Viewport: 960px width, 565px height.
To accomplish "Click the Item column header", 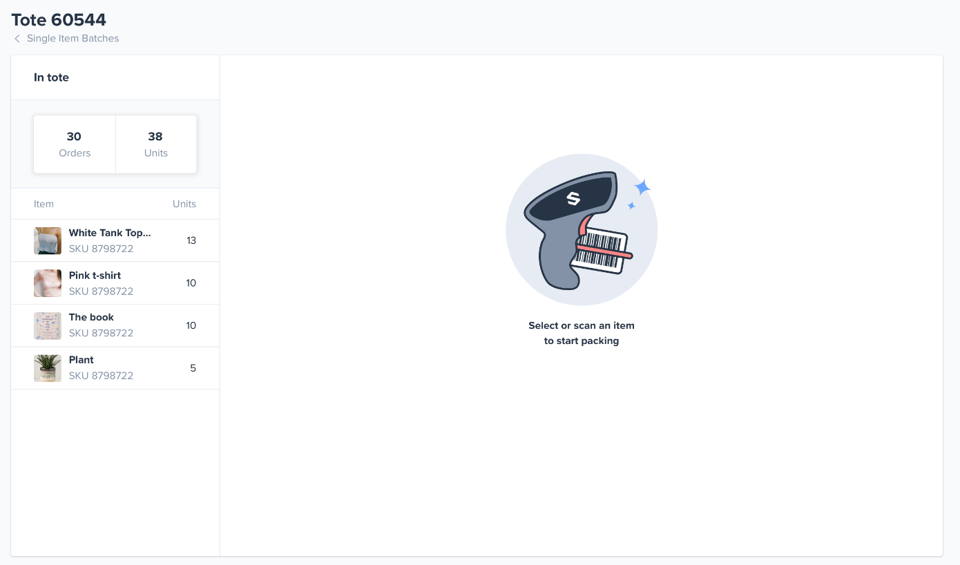I will 44,204.
